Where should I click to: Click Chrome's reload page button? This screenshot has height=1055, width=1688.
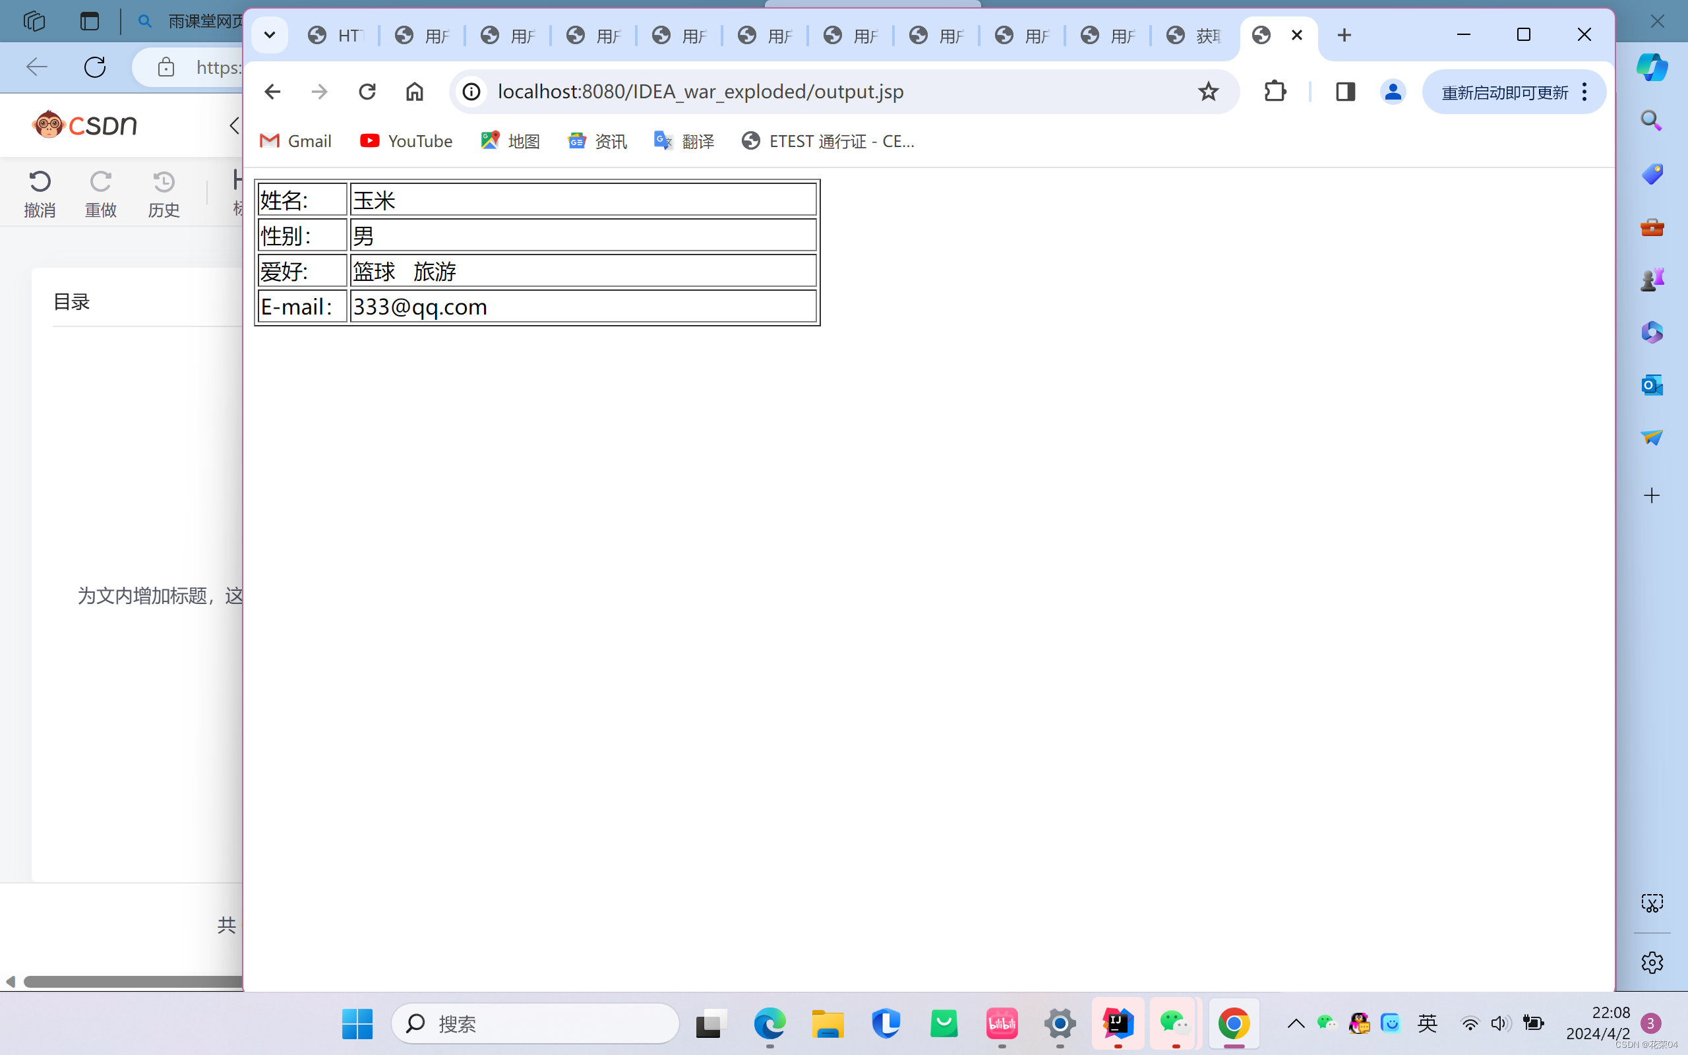click(x=367, y=92)
